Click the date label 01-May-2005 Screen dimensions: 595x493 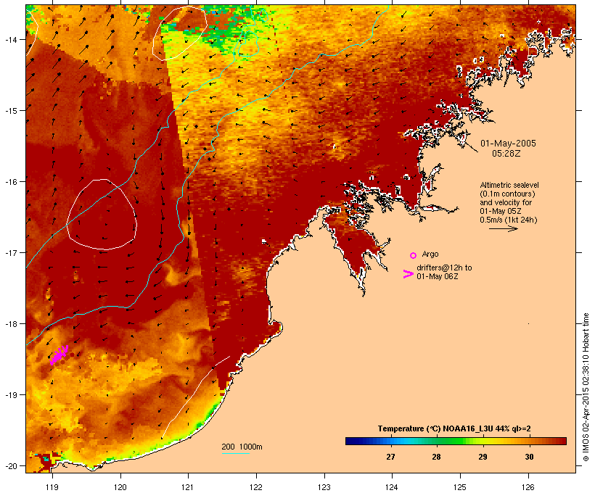pyautogui.click(x=508, y=144)
